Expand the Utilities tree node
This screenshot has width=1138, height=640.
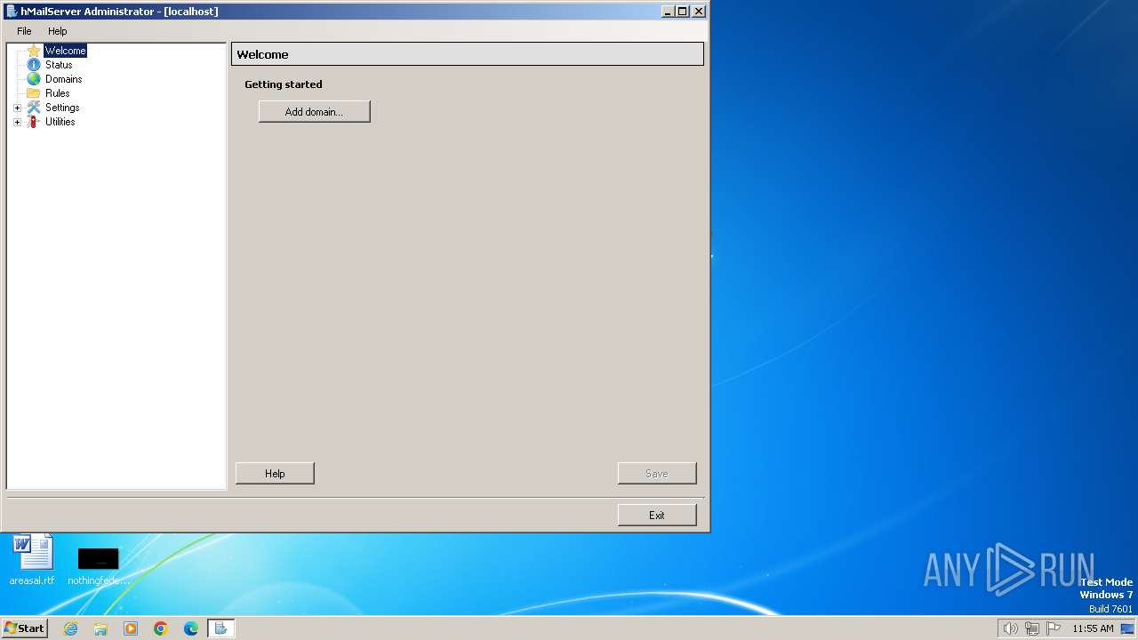point(17,122)
